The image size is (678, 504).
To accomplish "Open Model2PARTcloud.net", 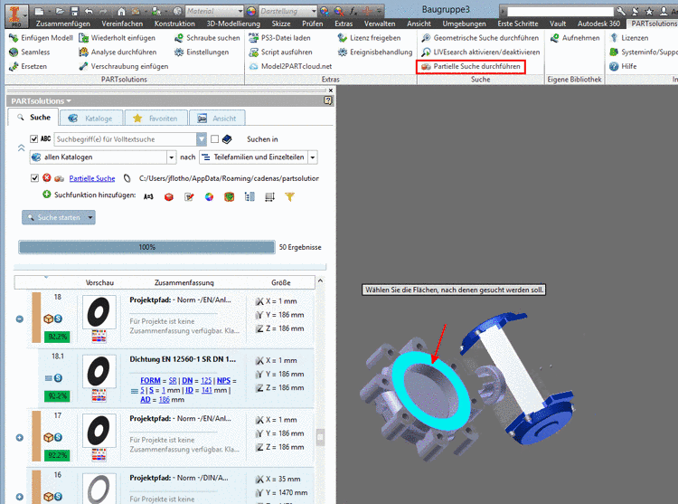I will (x=290, y=66).
